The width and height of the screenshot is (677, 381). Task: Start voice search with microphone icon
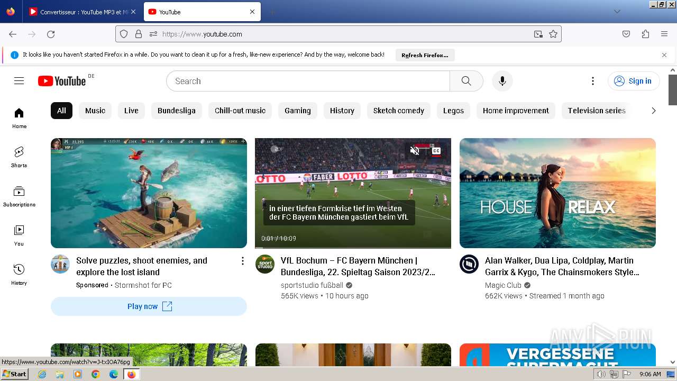coord(502,81)
